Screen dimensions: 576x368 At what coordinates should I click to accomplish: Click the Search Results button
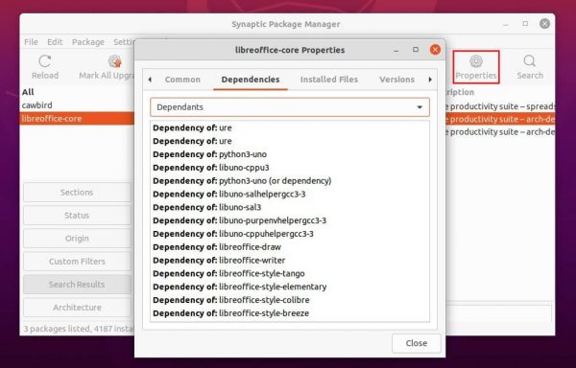pos(77,285)
